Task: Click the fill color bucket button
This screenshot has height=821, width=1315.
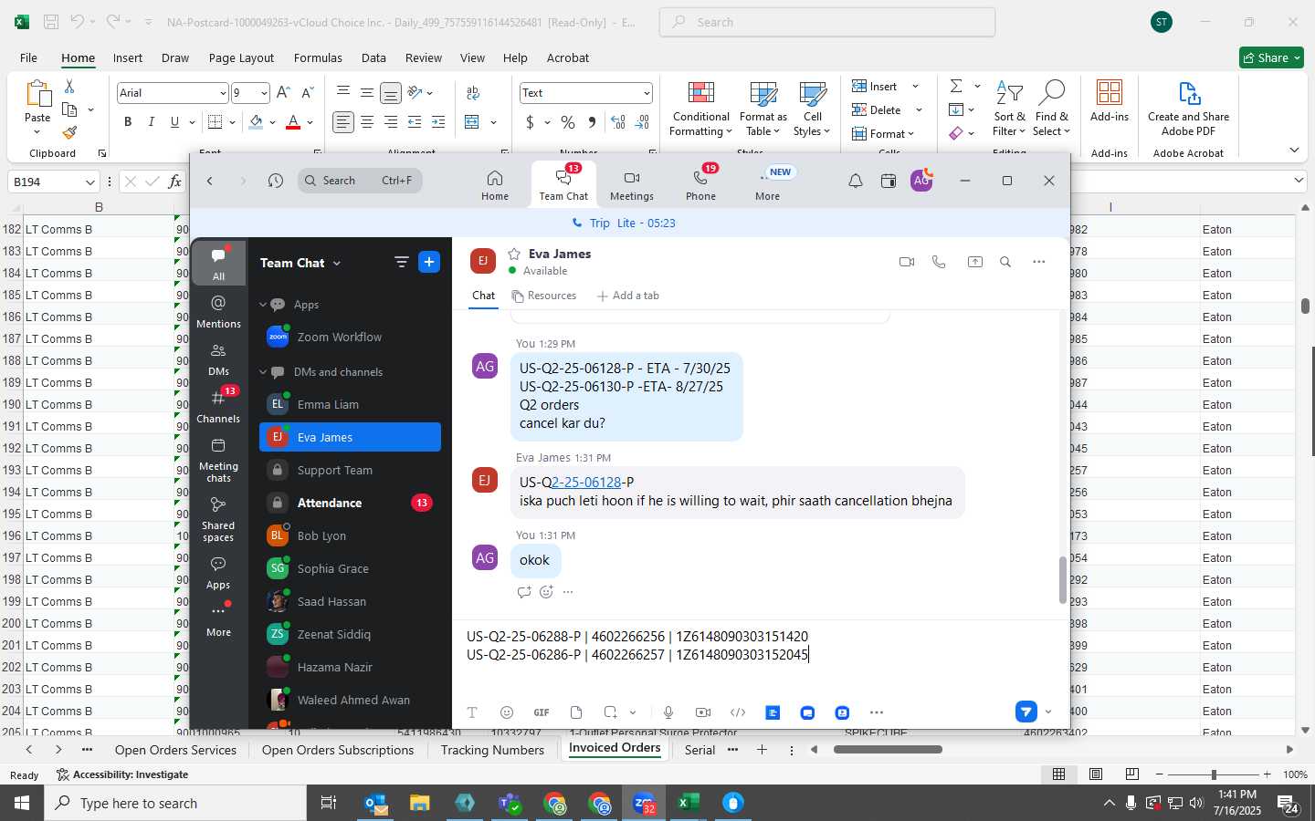Action: click(256, 122)
